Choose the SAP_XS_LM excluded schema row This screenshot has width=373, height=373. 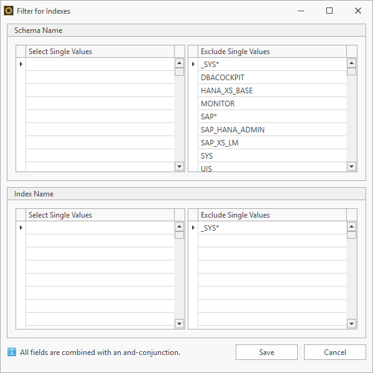(271, 143)
